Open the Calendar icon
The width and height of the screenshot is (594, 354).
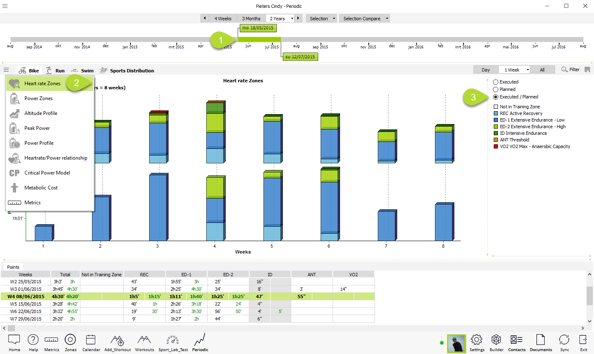click(x=91, y=340)
